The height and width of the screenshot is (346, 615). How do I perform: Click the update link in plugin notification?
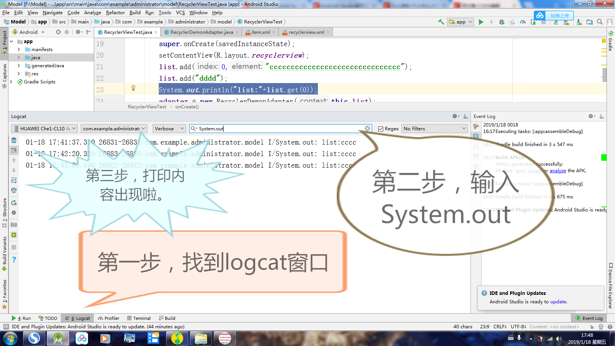(558, 301)
